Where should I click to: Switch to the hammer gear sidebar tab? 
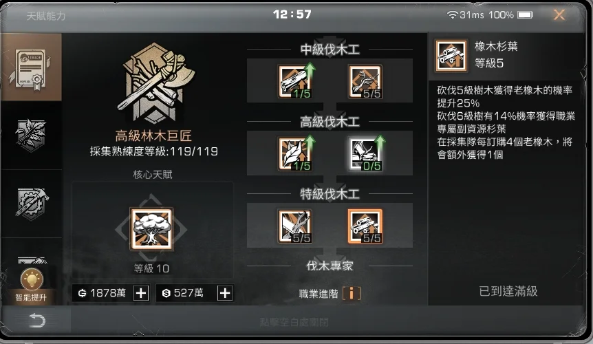tap(31, 204)
